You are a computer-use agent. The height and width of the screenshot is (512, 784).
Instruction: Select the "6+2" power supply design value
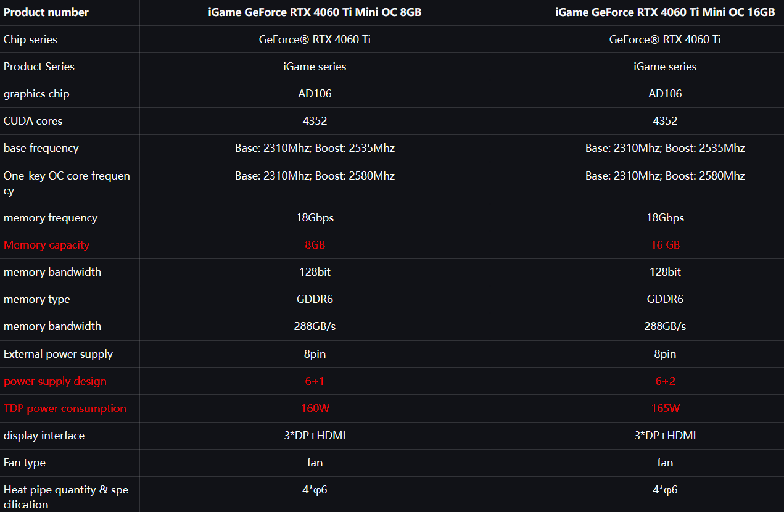(665, 381)
